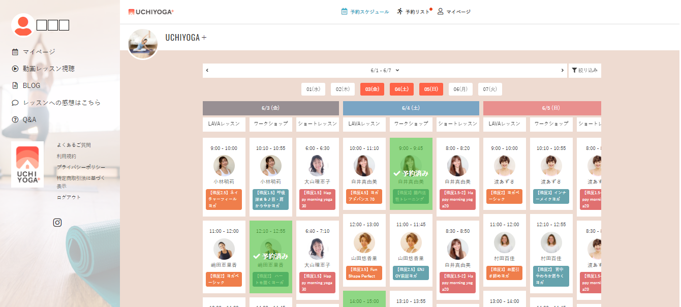Image resolution: width=681 pixels, height=307 pixels.
Task: Toggle date 05(日)
Action: coord(431,89)
